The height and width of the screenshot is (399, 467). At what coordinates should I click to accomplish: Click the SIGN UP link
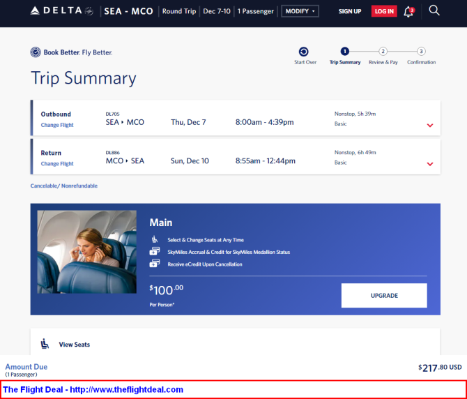(x=350, y=11)
